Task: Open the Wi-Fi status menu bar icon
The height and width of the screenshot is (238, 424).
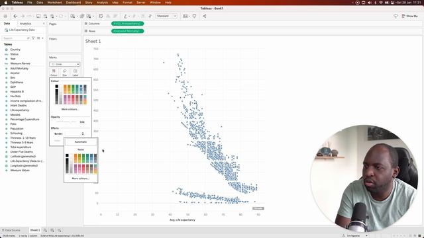Action: (x=381, y=3)
